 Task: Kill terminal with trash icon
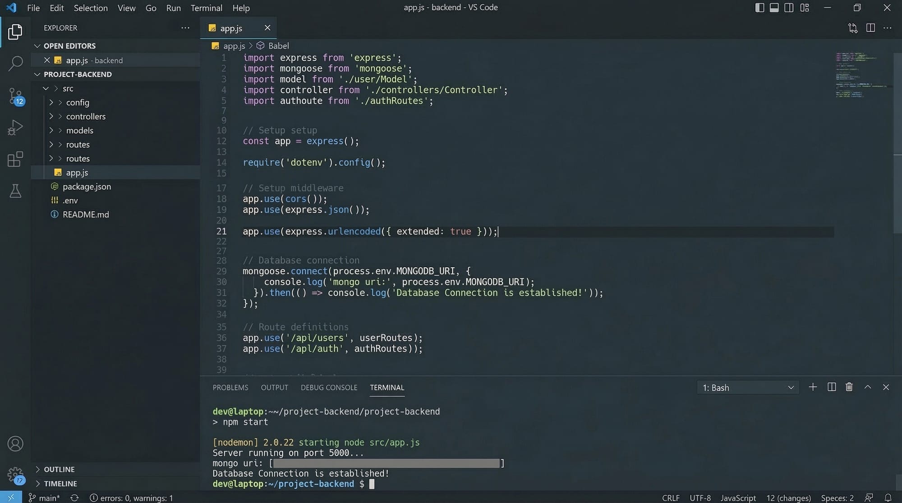click(x=849, y=387)
